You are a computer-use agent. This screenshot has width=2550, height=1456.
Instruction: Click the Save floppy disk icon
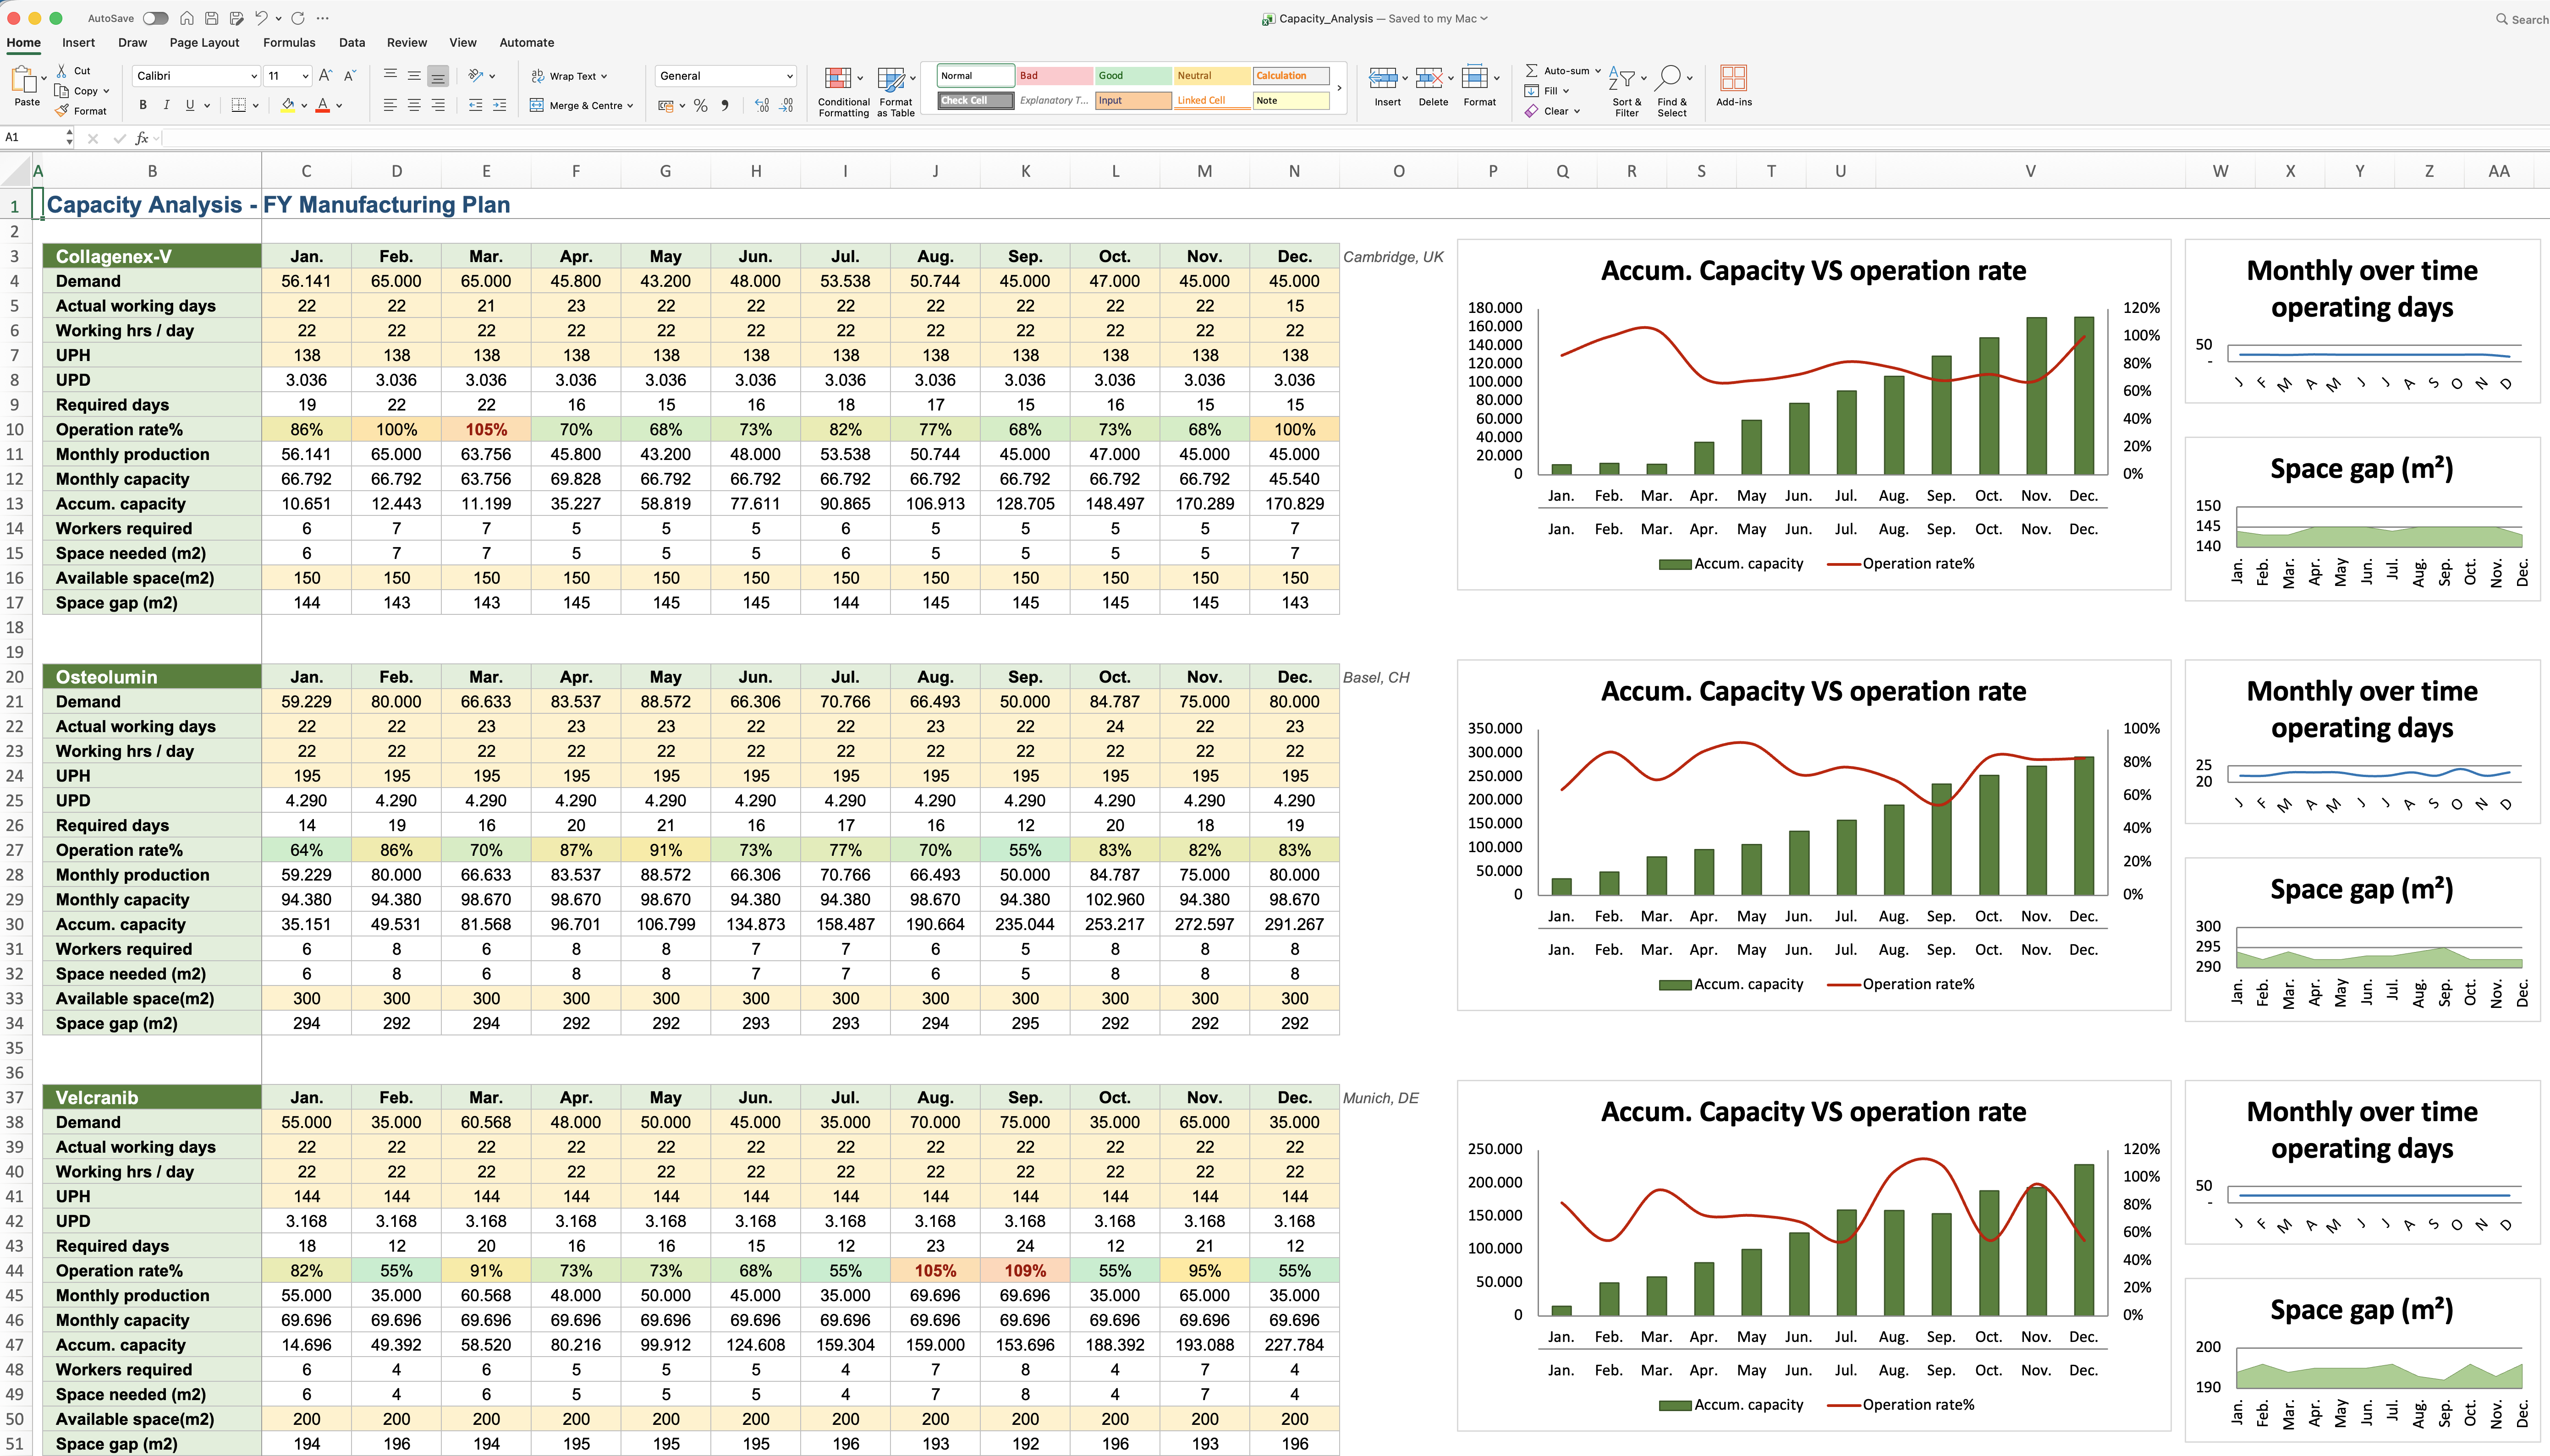[x=212, y=18]
